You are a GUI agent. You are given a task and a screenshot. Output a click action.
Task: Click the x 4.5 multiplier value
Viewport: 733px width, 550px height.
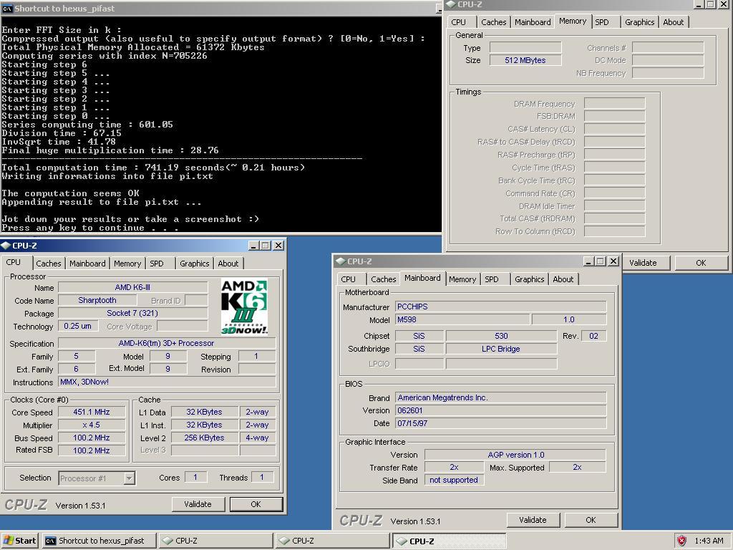pyautogui.click(x=92, y=425)
